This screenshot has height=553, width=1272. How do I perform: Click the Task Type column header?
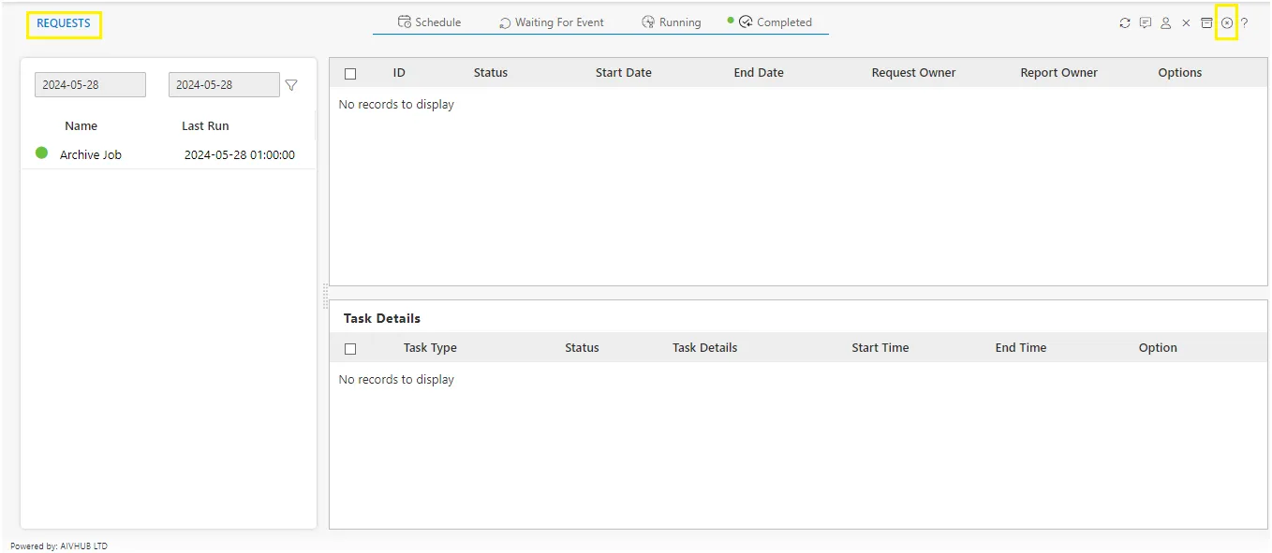click(x=430, y=348)
